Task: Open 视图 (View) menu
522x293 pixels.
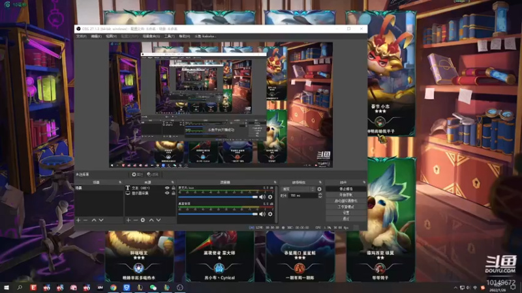Action: point(111,36)
